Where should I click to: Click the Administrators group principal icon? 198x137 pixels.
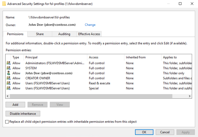(8, 63)
